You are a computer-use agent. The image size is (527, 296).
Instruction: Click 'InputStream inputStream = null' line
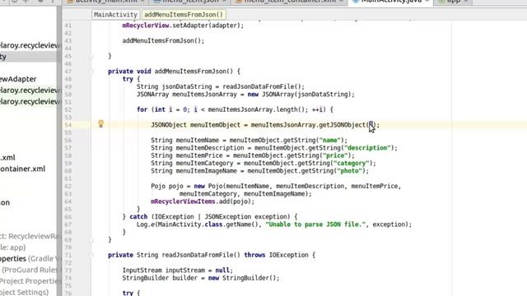[178, 271]
